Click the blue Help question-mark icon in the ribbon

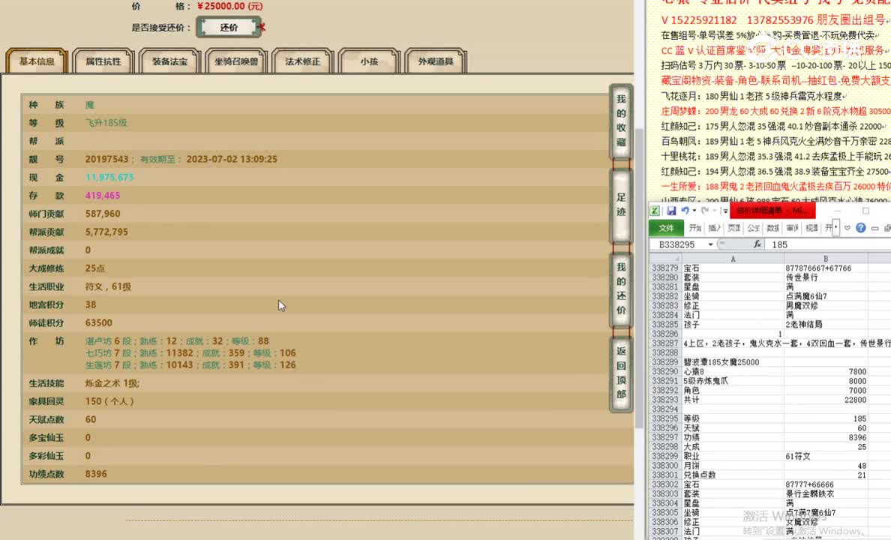[861, 228]
